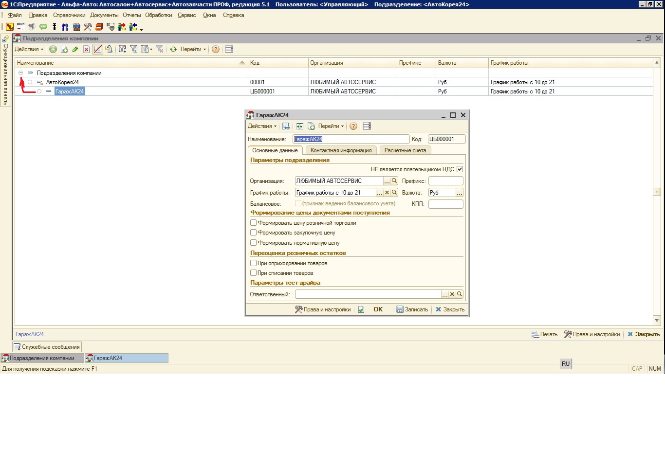Click the move-to-group icon in list toolbar
This screenshot has height=470, width=665.
click(109, 49)
